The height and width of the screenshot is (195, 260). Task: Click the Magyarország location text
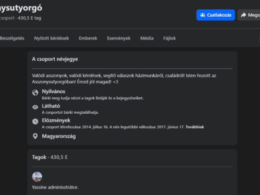[x=59, y=136]
